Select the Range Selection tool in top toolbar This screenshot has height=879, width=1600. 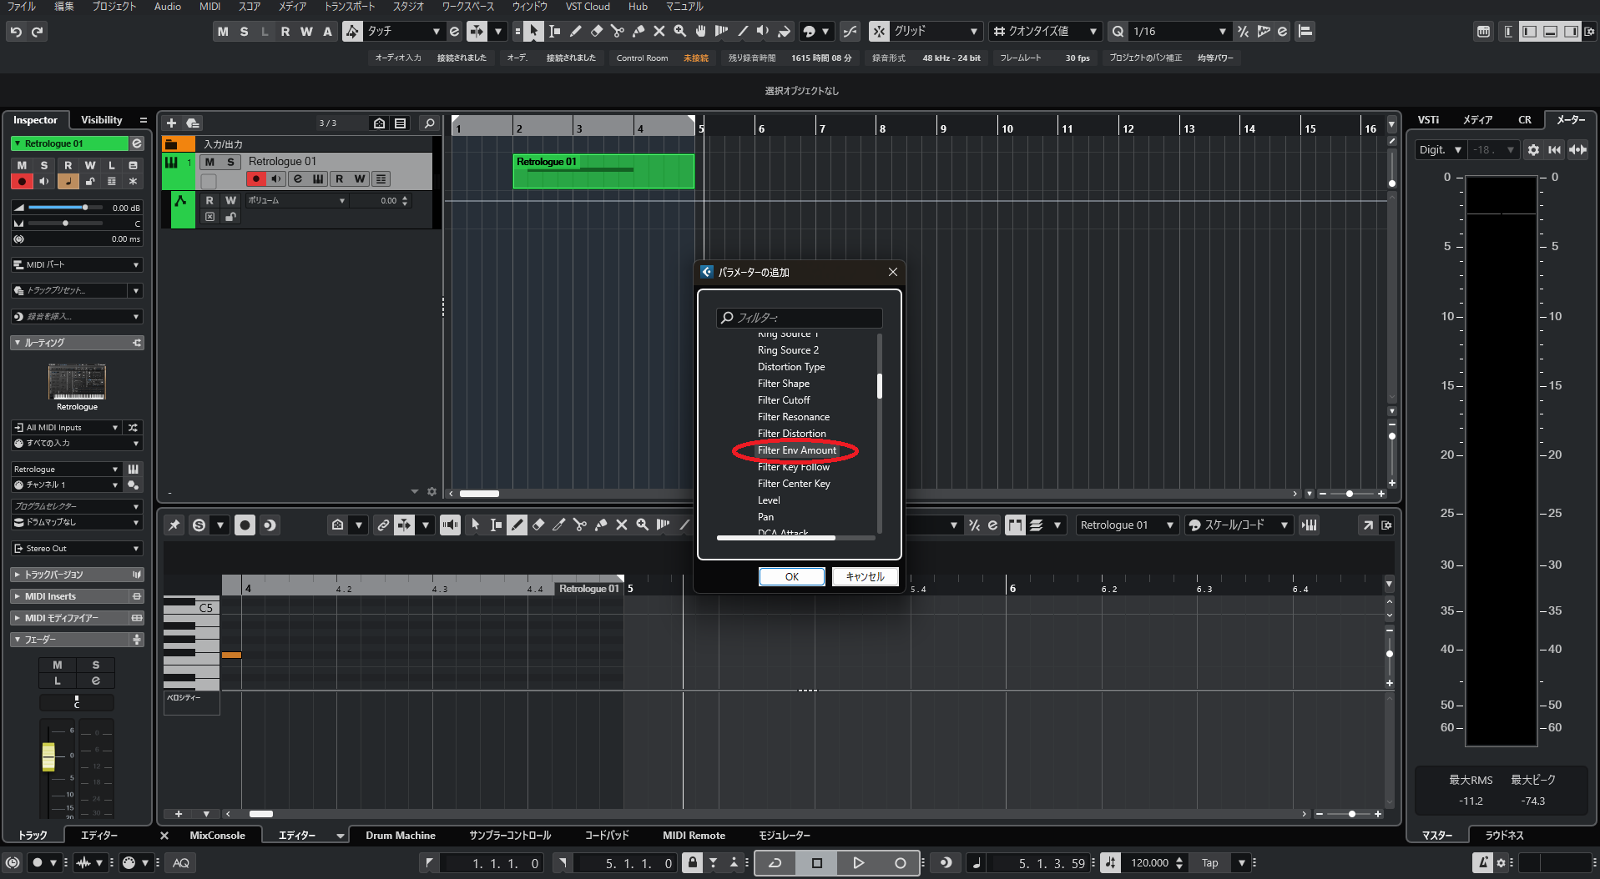click(554, 32)
